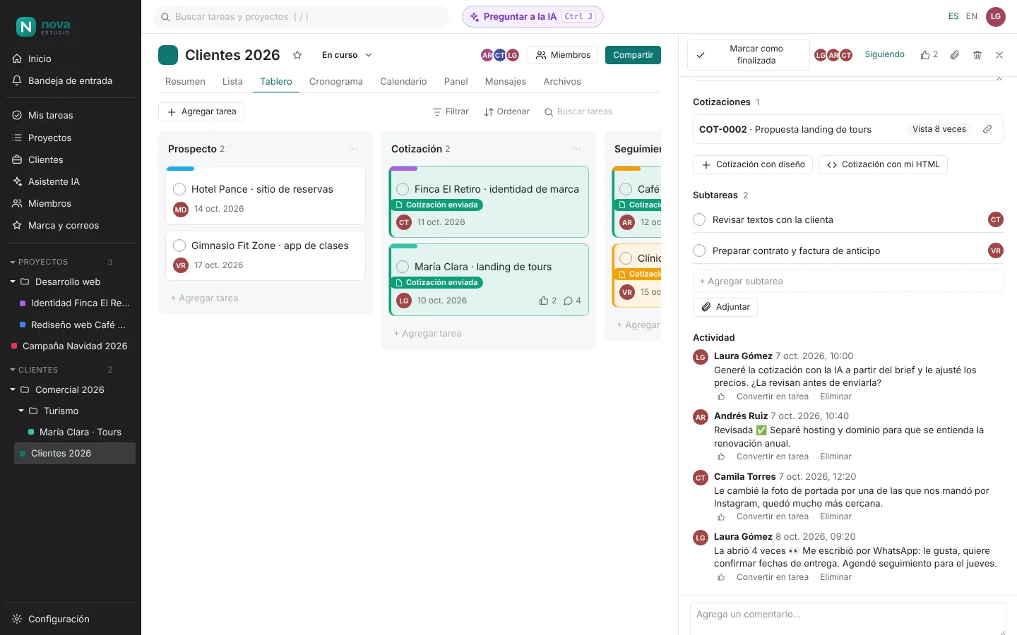Image resolution: width=1017 pixels, height=635 pixels.
Task: Collapse the CLIENTES section in sidebar
Action: (x=13, y=370)
